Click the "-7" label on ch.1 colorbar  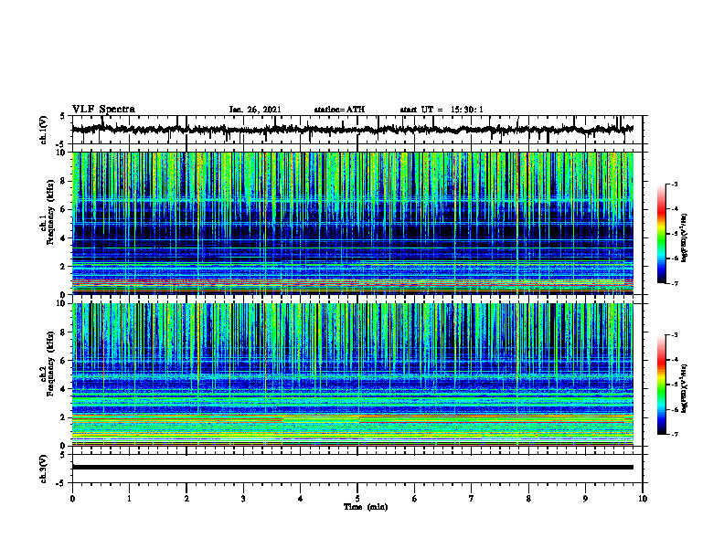(x=675, y=283)
